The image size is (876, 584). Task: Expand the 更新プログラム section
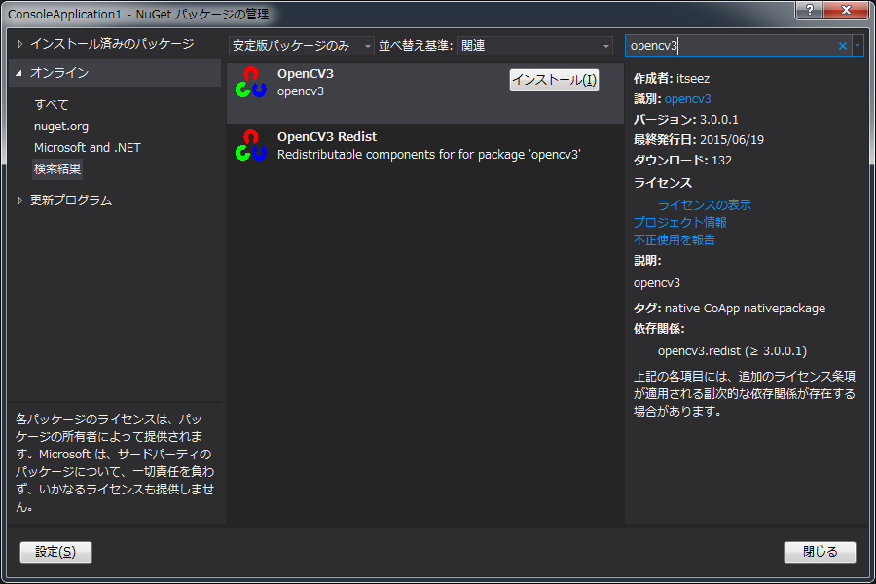[x=20, y=201]
